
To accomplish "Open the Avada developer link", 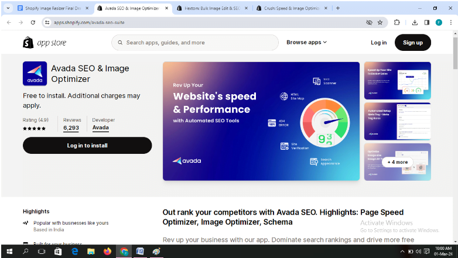I will pos(101,128).
